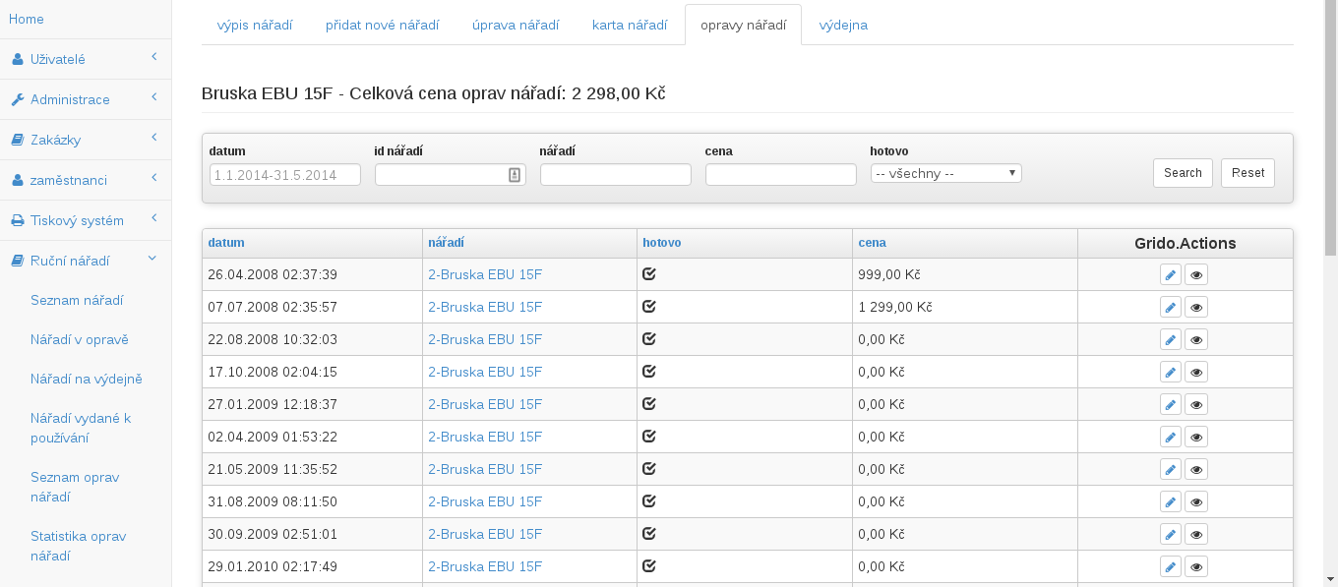This screenshot has height=587, width=1338.
Task: Open the hotovo filter dropdown
Action: click(x=945, y=174)
